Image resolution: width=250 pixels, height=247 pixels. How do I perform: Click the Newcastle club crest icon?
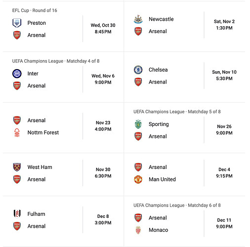[138, 19]
